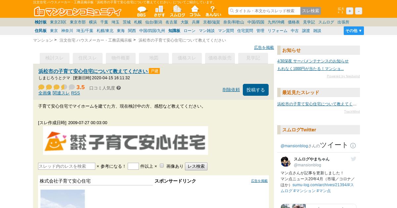Open the さがす search icon
The width and height of the screenshot is (397, 208).
(x=159, y=11)
